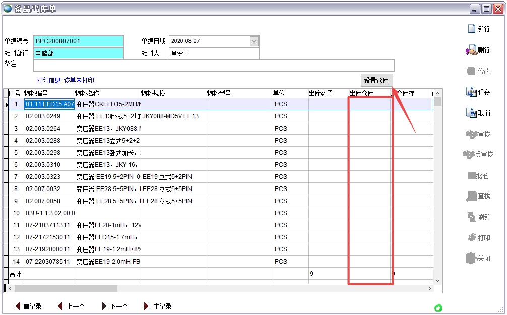Click the 删行 (delete row) icon
This screenshot has height=315, width=507.
tap(472, 50)
